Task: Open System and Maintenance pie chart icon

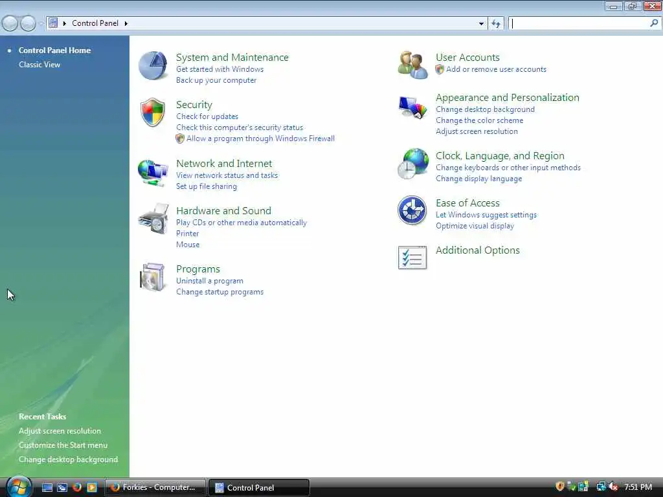Action: [x=153, y=65]
